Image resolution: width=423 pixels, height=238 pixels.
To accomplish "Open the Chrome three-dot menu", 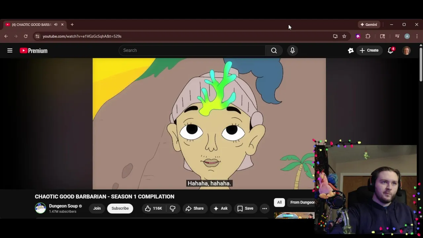I will click(417, 36).
